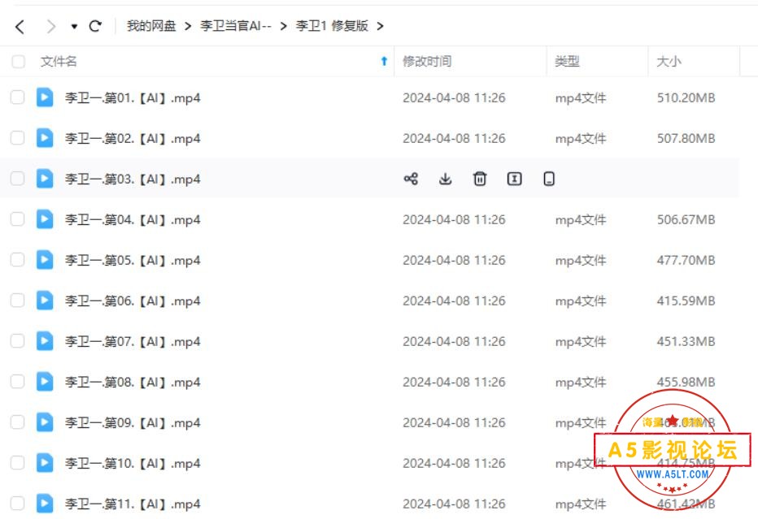Check the box for 第11 file
Screen dimensions: 758x519
pos(17,503)
